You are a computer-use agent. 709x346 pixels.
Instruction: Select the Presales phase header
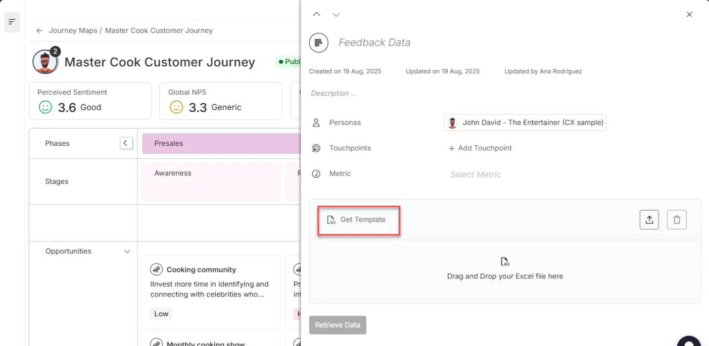coord(169,143)
